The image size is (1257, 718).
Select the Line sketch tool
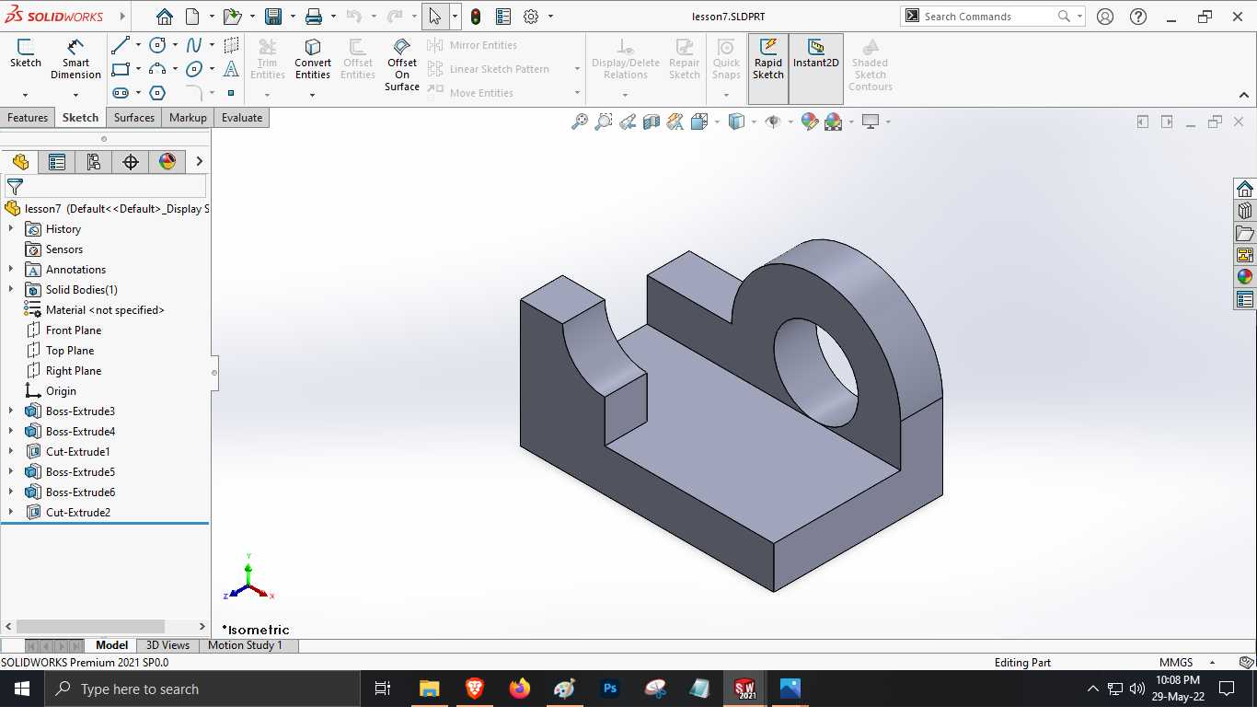click(121, 45)
